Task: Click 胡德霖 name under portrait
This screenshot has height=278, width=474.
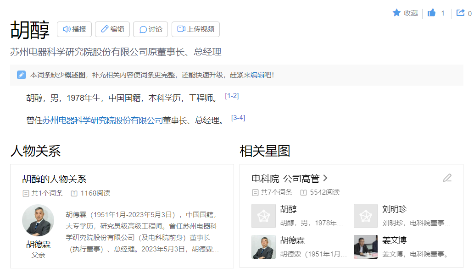Action: (x=38, y=244)
